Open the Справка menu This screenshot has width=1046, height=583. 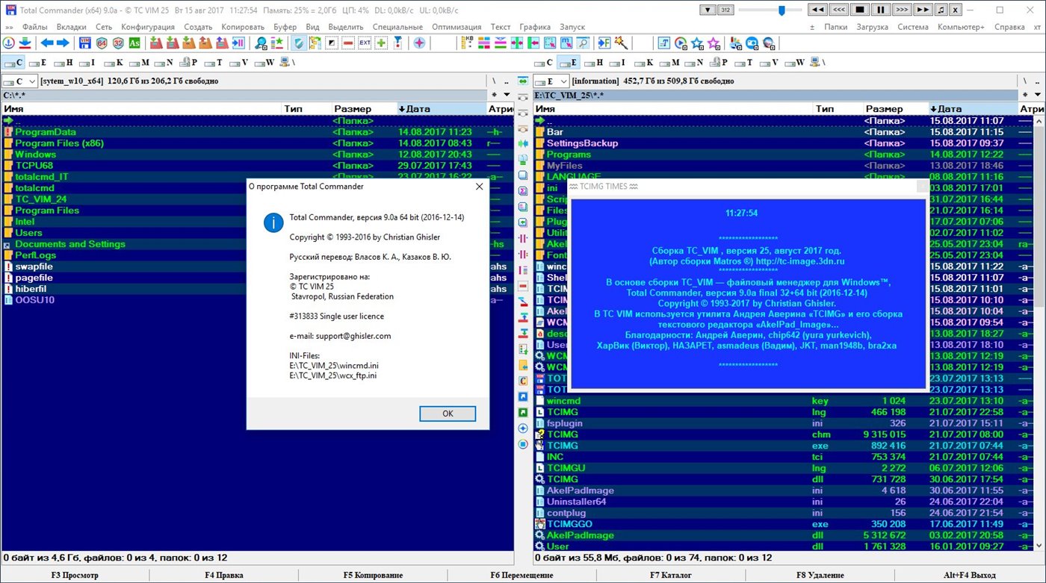tap(1010, 27)
